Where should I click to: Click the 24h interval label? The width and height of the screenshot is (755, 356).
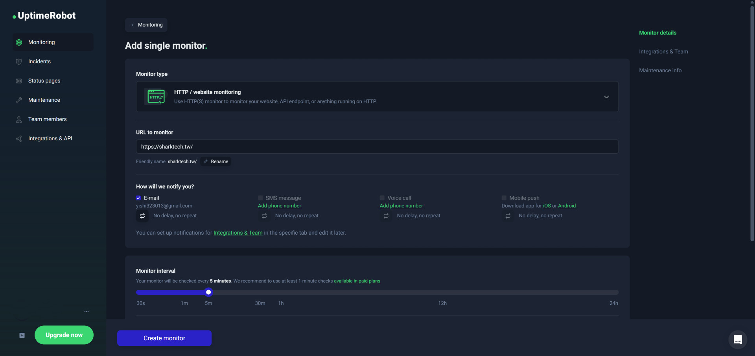pyautogui.click(x=613, y=303)
